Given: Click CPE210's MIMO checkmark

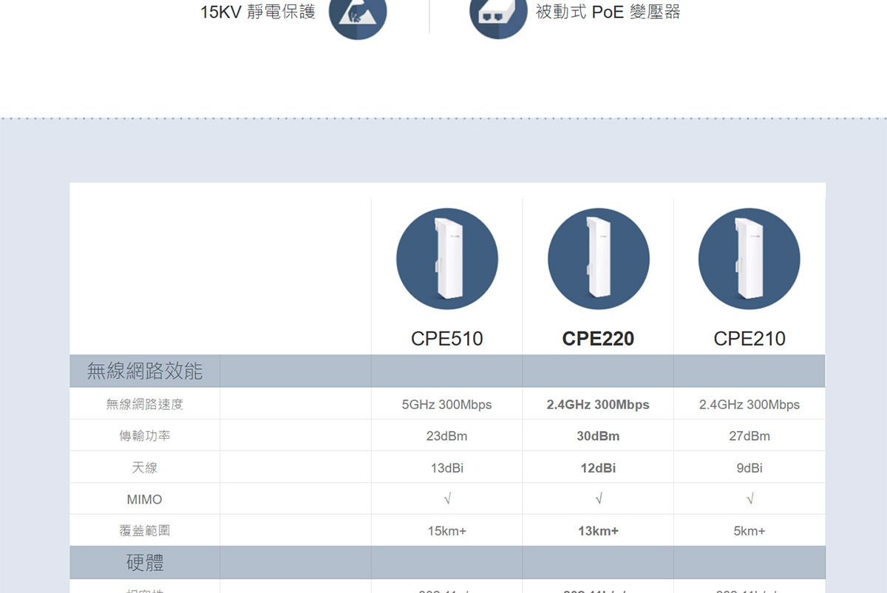Looking at the screenshot, I should point(750,500).
